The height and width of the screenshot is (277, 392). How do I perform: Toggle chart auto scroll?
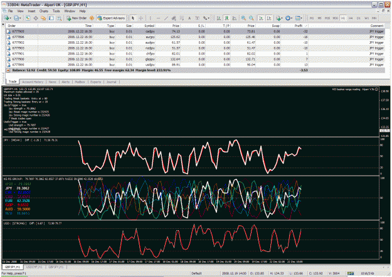pyautogui.click(x=261, y=18)
